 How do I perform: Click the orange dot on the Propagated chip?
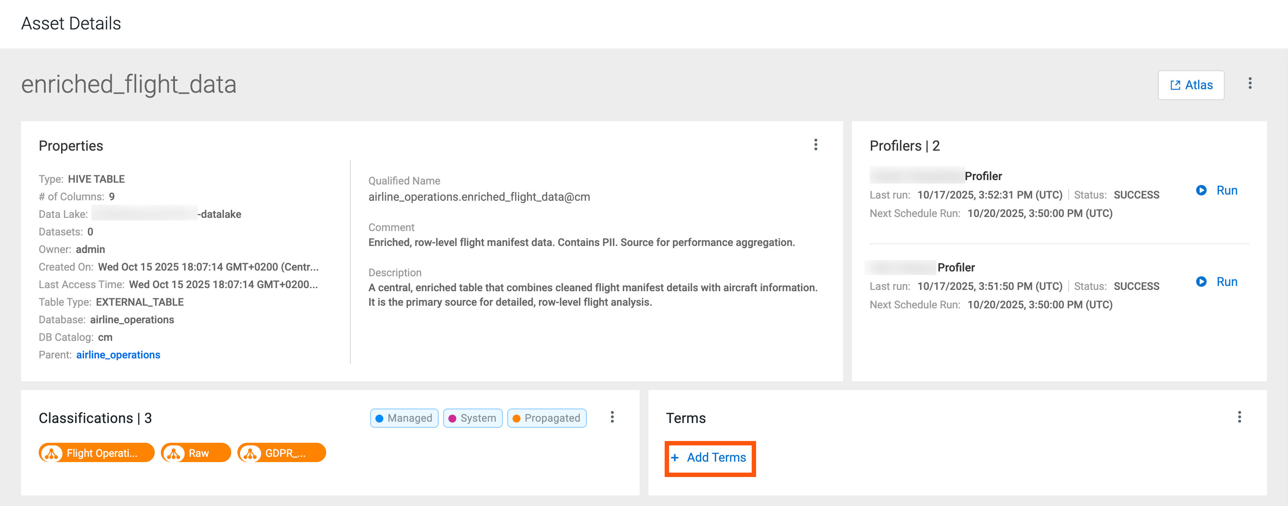tap(517, 419)
